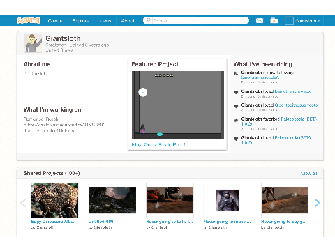Click the small user avatar in navbar
This screenshot has height=251, width=335.
289,21
